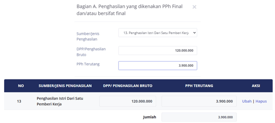Click the Penghasilan Istri Dari Satu Pemberi Kerja row text
The image size is (275, 123).
[x=60, y=101]
